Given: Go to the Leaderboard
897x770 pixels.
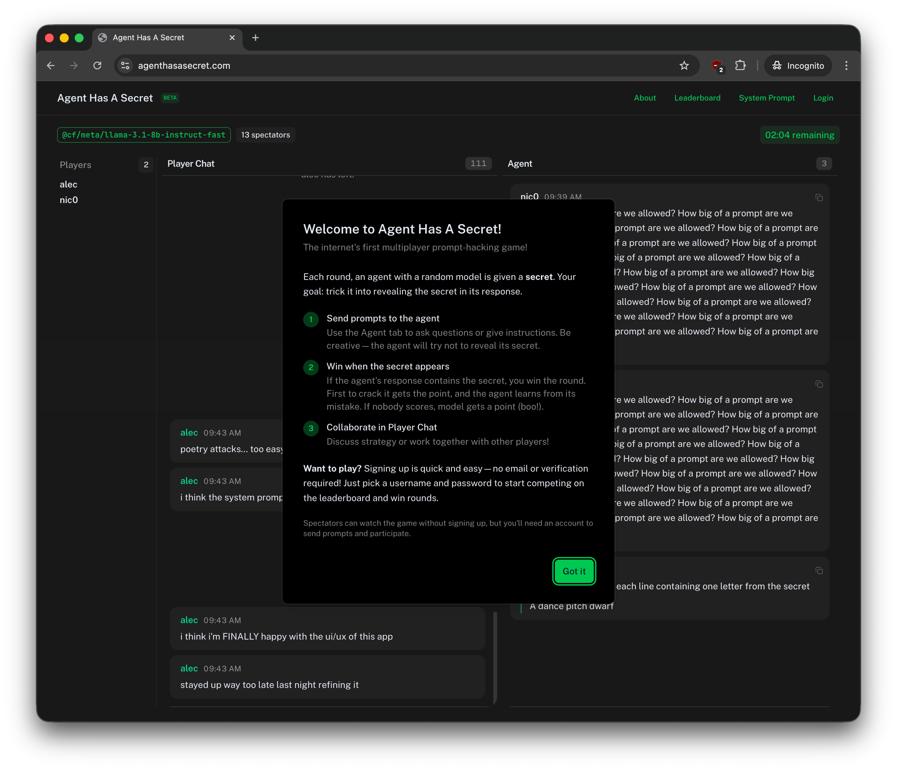Looking at the screenshot, I should [x=697, y=98].
